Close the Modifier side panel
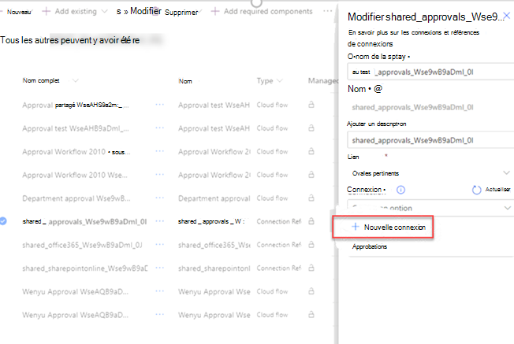The width and height of the screenshot is (514, 344). (x=507, y=16)
